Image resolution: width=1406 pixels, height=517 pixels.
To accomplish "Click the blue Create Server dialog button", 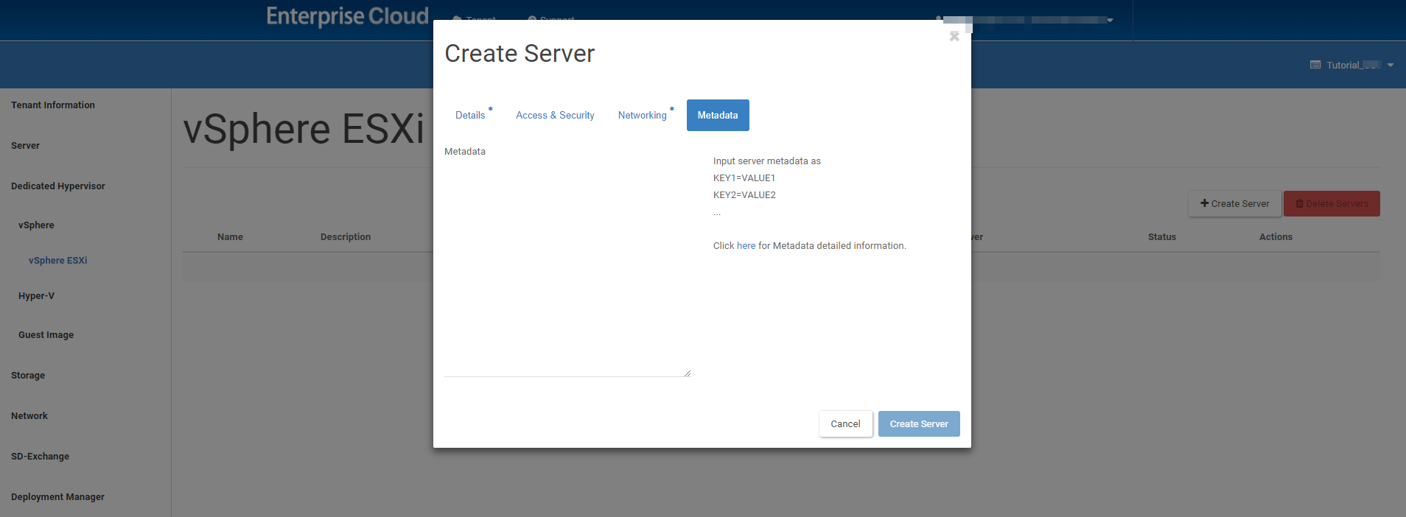I will pyautogui.click(x=918, y=424).
